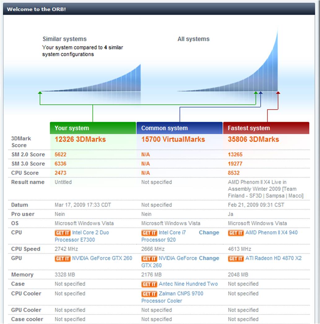Click the Result name row label
The width and height of the screenshot is (320, 324).
[28, 182]
